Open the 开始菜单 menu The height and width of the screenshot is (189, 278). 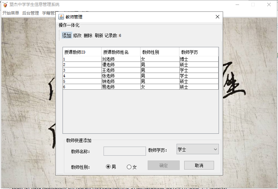[x=11, y=13]
